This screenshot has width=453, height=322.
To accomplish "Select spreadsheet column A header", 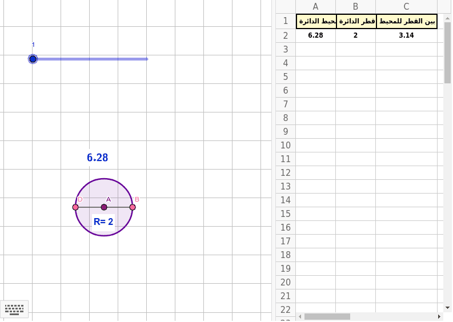I will point(315,6).
